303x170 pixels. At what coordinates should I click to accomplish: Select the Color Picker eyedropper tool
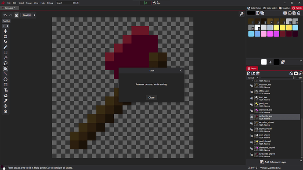click(x=5, y=101)
